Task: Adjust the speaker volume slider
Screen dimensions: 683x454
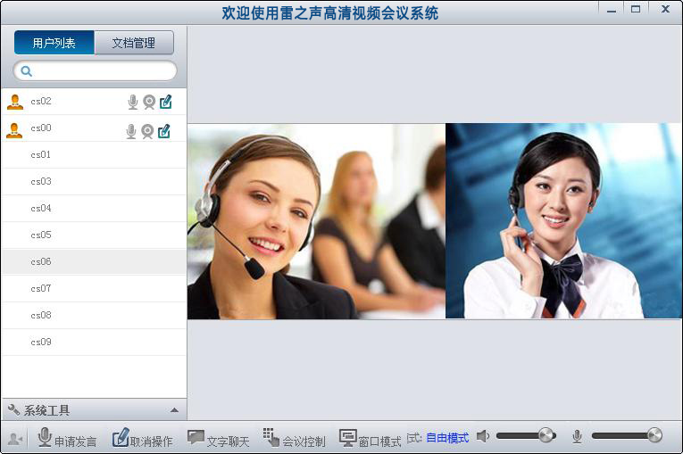Action: tap(526, 435)
